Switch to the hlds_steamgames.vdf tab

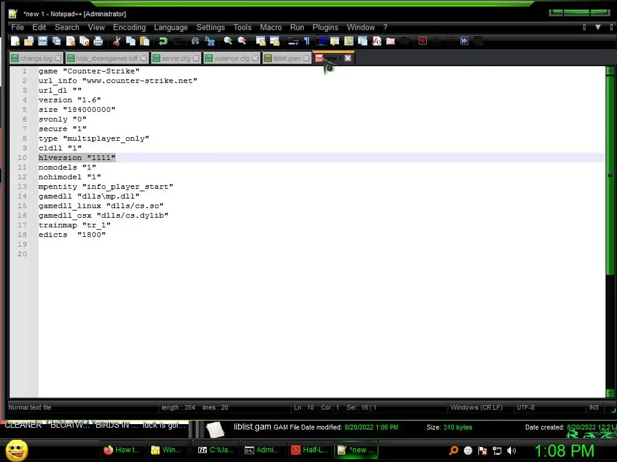click(107, 58)
